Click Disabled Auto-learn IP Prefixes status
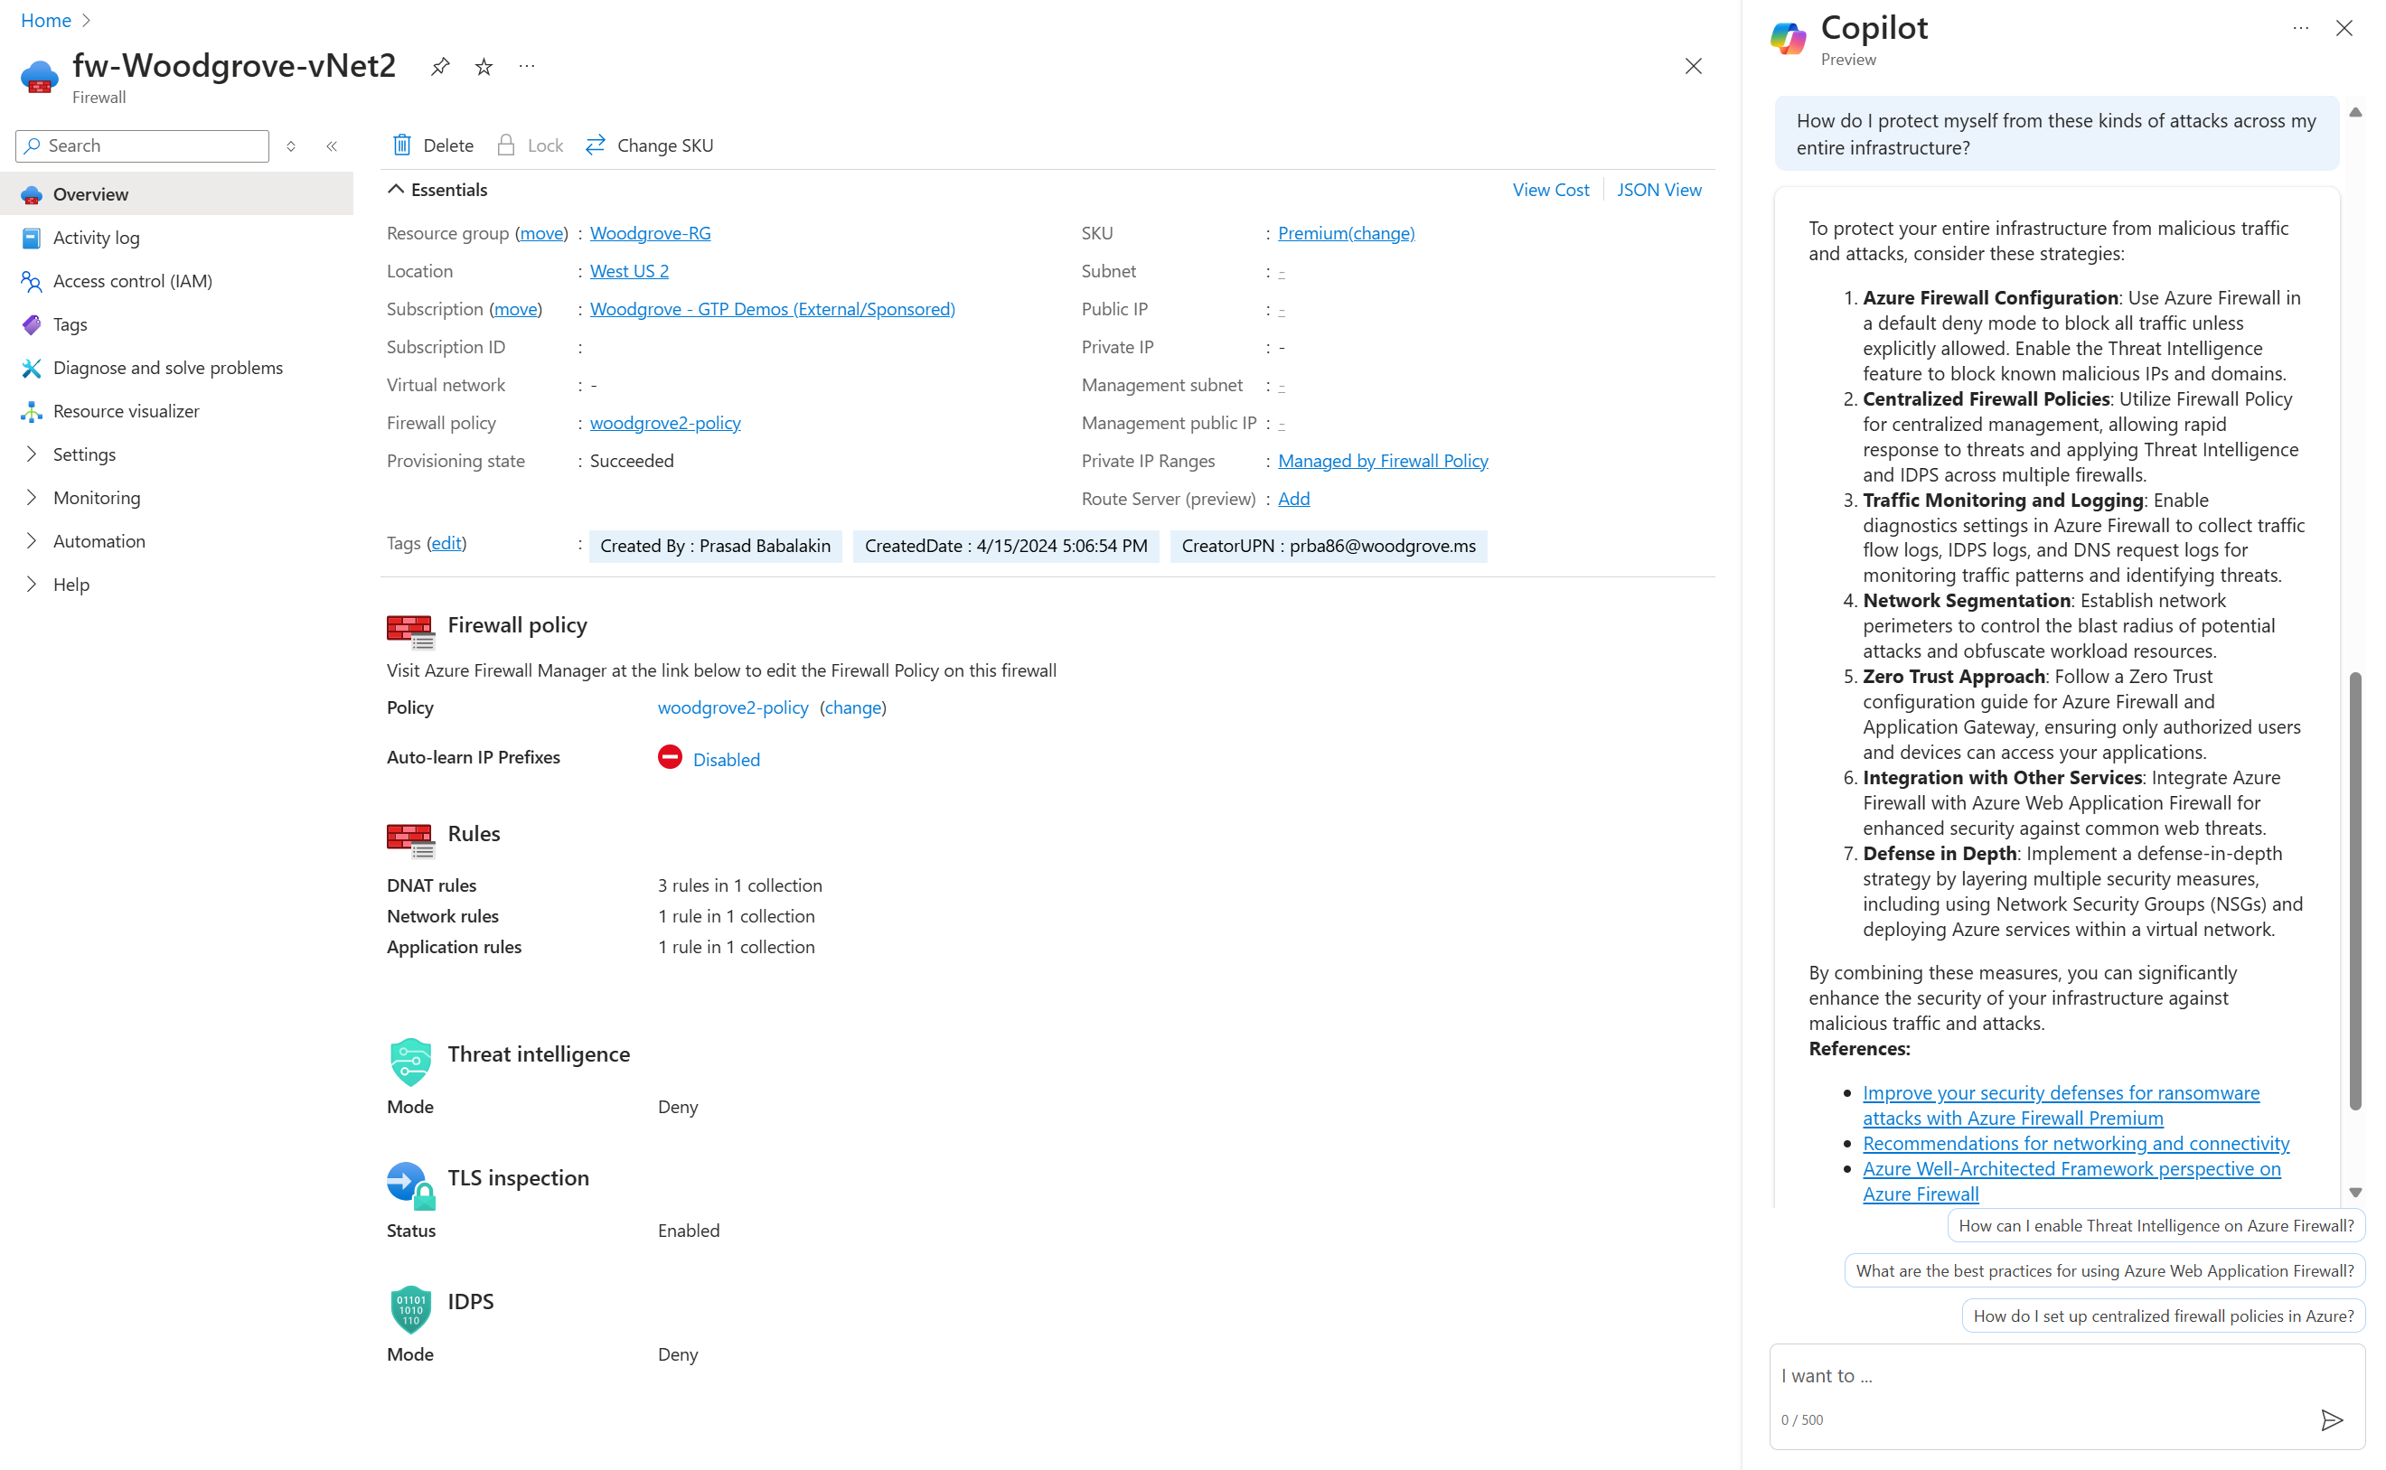 (x=726, y=759)
